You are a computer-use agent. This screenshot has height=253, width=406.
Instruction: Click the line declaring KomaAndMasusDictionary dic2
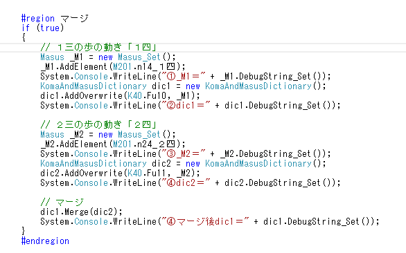[183, 164]
